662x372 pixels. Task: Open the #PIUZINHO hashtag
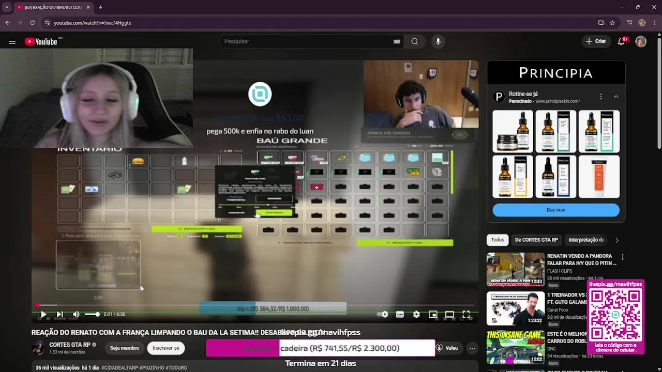click(x=155, y=368)
